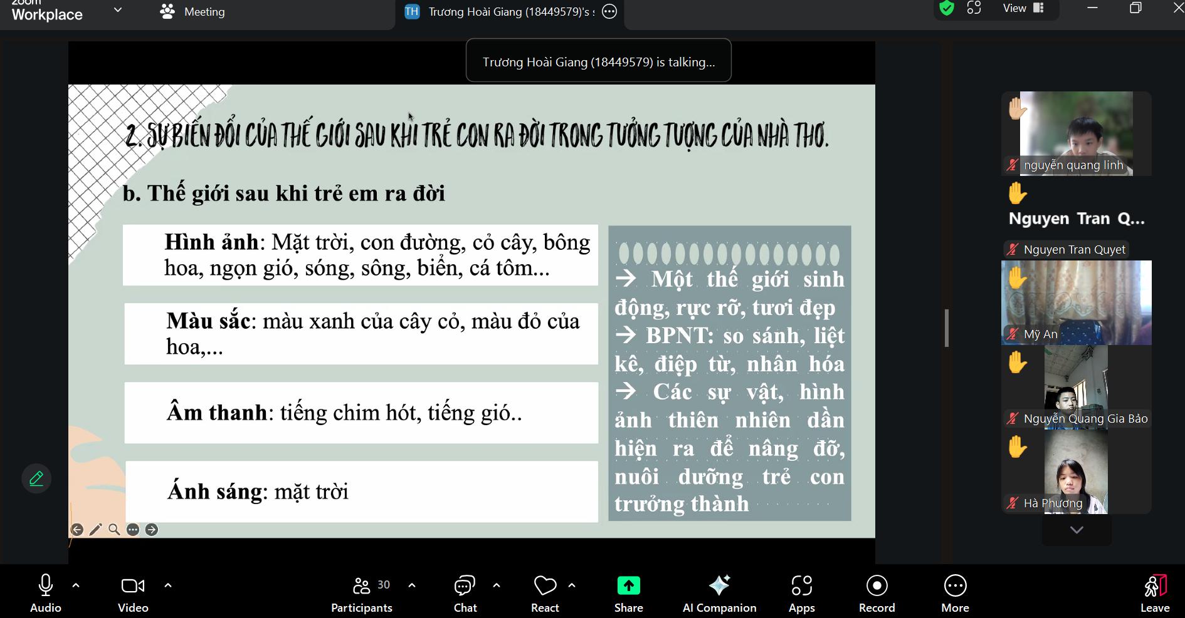Open the View layout menu

click(1023, 8)
